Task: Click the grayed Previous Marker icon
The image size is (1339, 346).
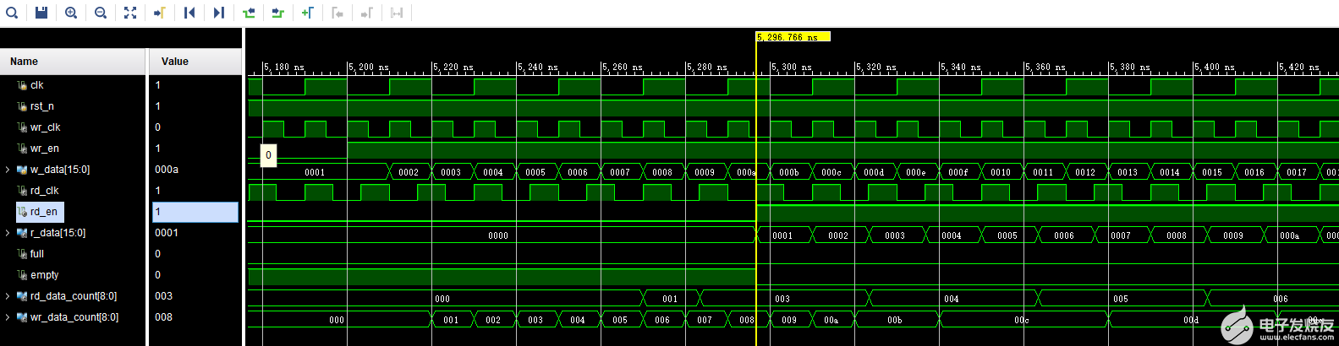Action: click(x=337, y=13)
